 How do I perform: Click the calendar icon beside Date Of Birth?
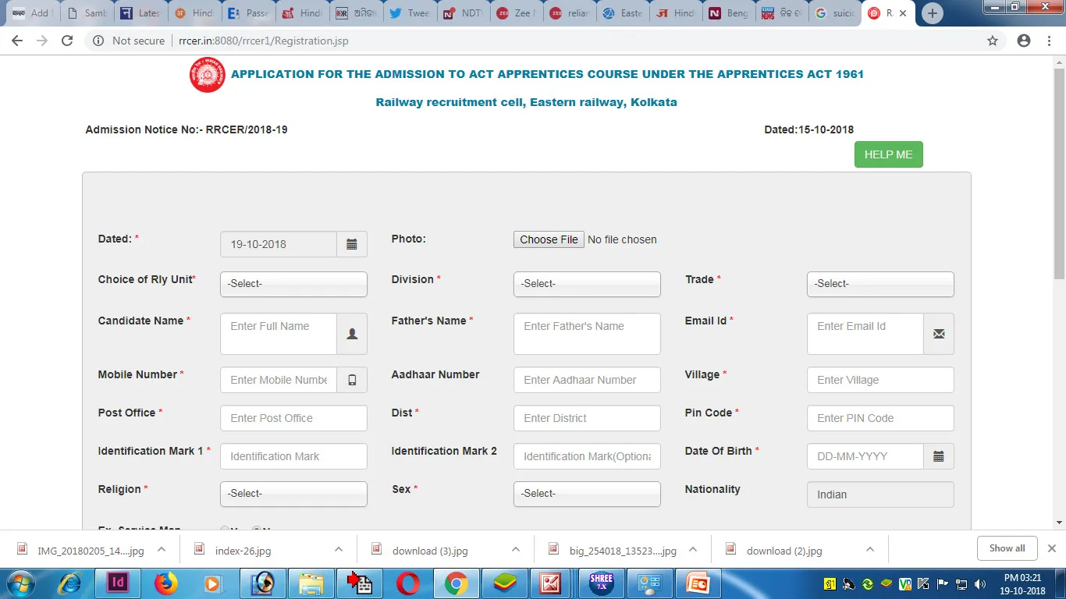click(x=939, y=456)
